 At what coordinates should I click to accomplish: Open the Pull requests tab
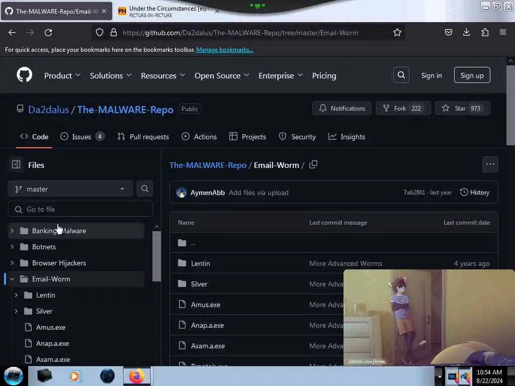(x=143, y=137)
